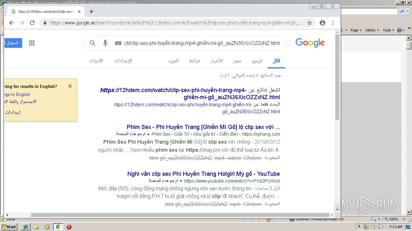The width and height of the screenshot is (412, 231).
Task: Open the إعدادات link in suggestion box
Action: (x=13, y=112)
